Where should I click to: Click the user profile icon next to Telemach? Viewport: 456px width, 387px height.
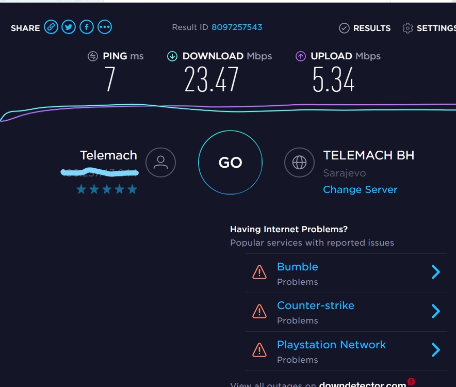pyautogui.click(x=160, y=163)
